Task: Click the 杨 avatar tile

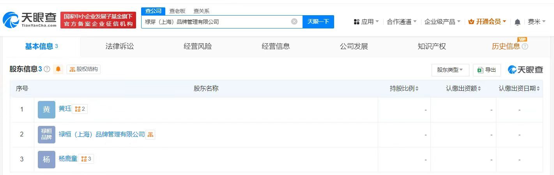Action: (46, 159)
